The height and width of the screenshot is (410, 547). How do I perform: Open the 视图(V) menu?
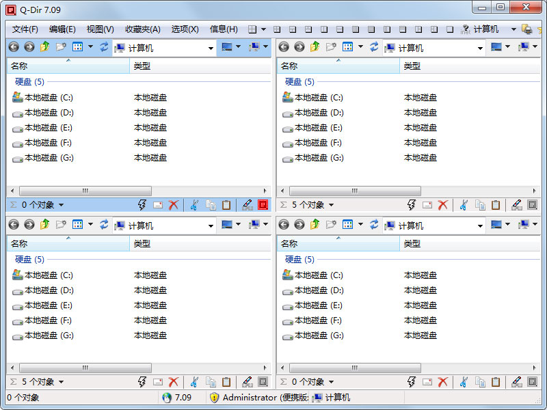pos(100,29)
